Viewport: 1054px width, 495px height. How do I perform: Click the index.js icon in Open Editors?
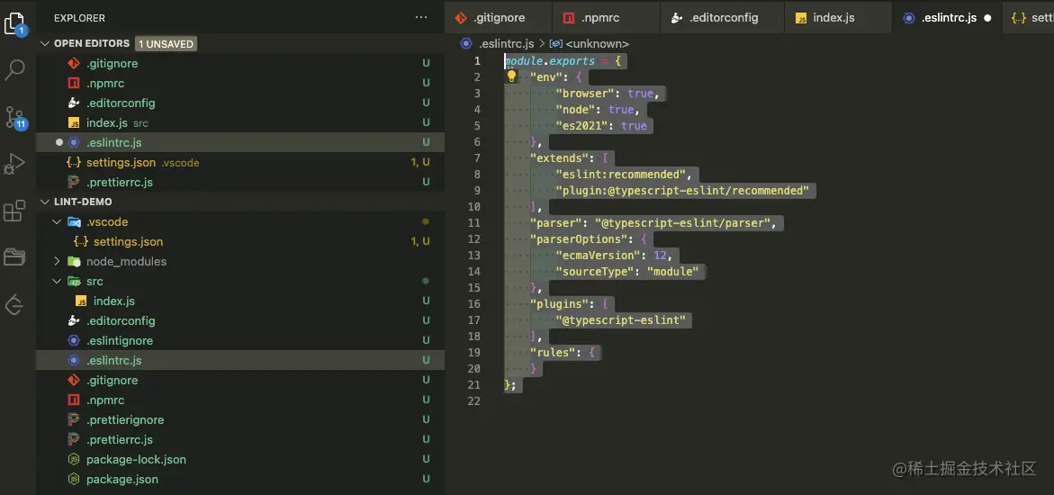[x=74, y=123]
